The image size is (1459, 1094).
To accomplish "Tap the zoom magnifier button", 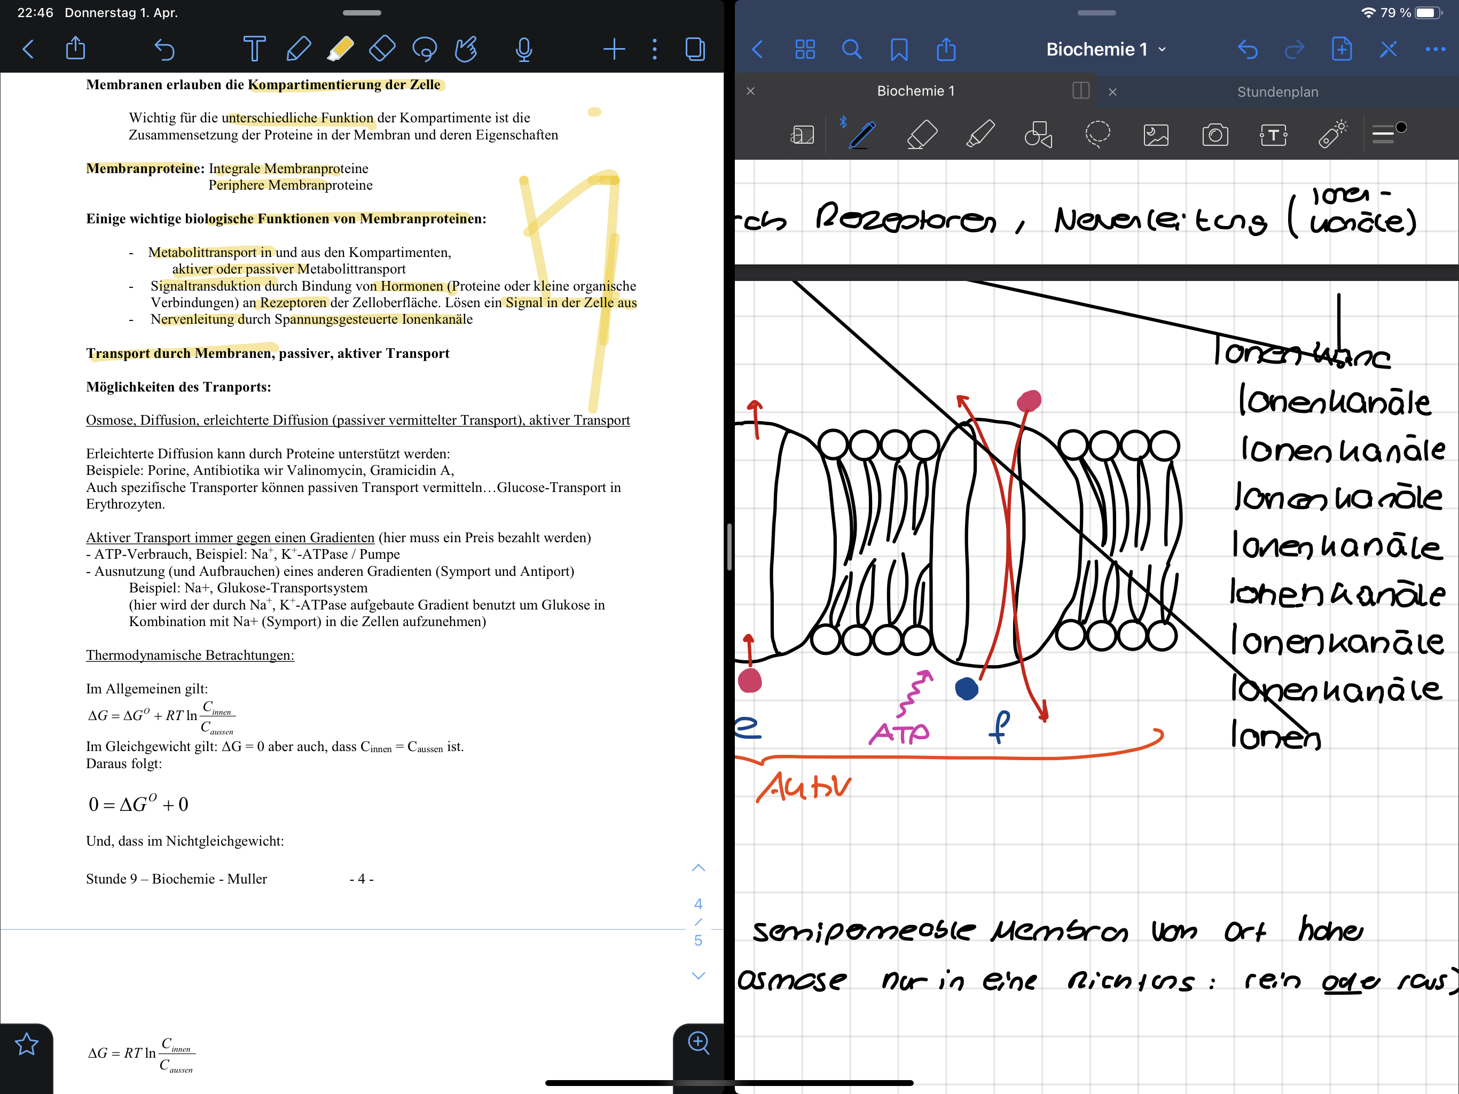I will click(x=699, y=1043).
